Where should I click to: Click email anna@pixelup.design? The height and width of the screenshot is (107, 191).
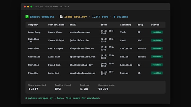(83, 73)
